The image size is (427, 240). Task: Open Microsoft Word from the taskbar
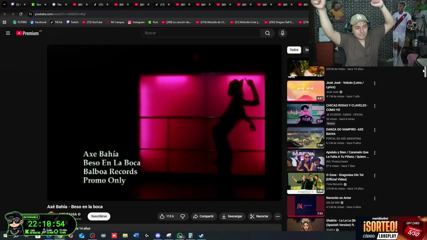[136, 236]
